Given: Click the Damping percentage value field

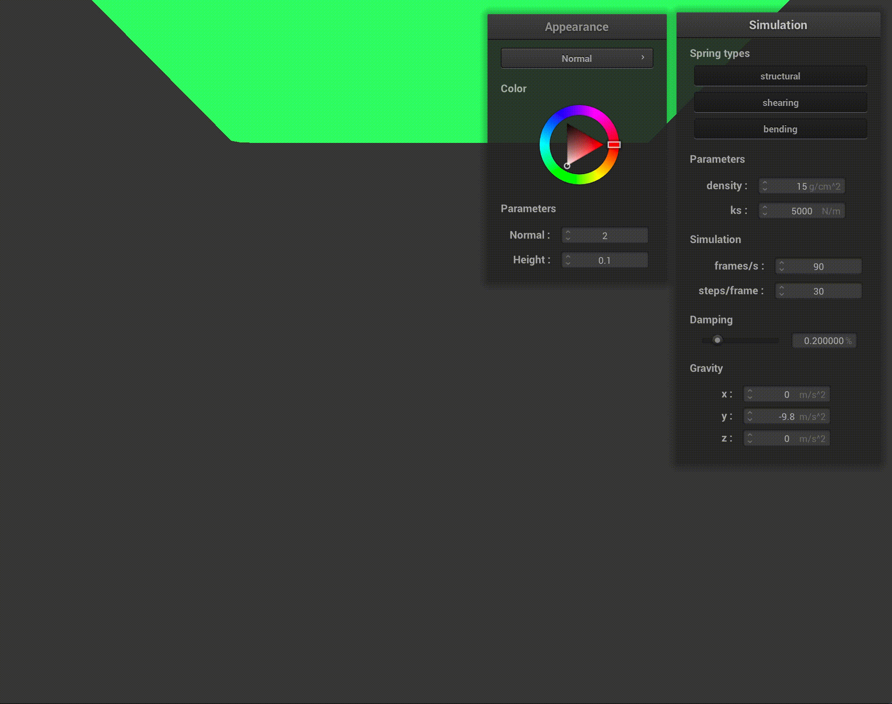Looking at the screenshot, I should (824, 341).
